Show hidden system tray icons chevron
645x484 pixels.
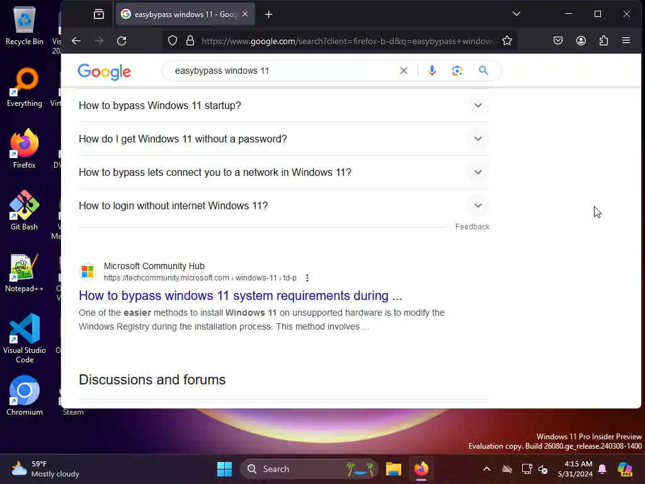pyautogui.click(x=487, y=469)
